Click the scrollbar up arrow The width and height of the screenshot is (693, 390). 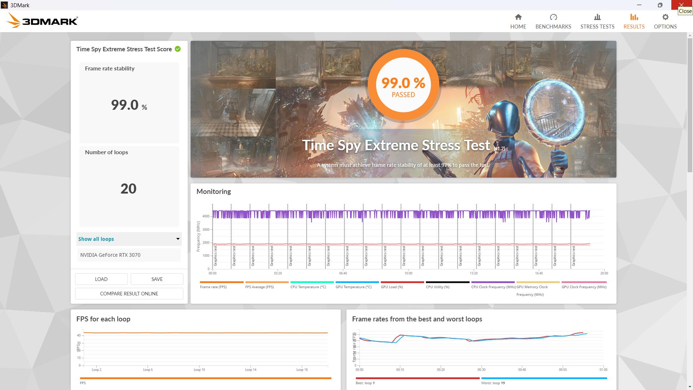coord(690,35)
